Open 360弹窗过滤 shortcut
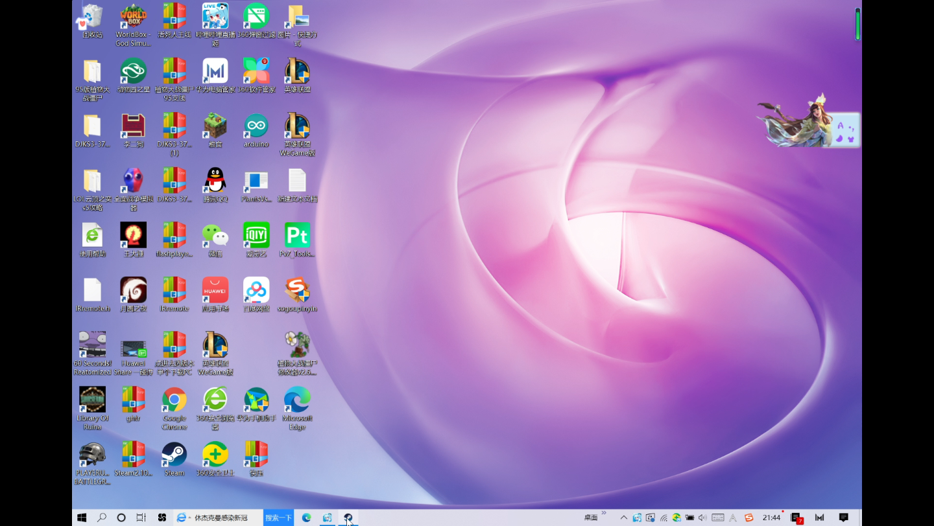This screenshot has height=526, width=934. [256, 21]
